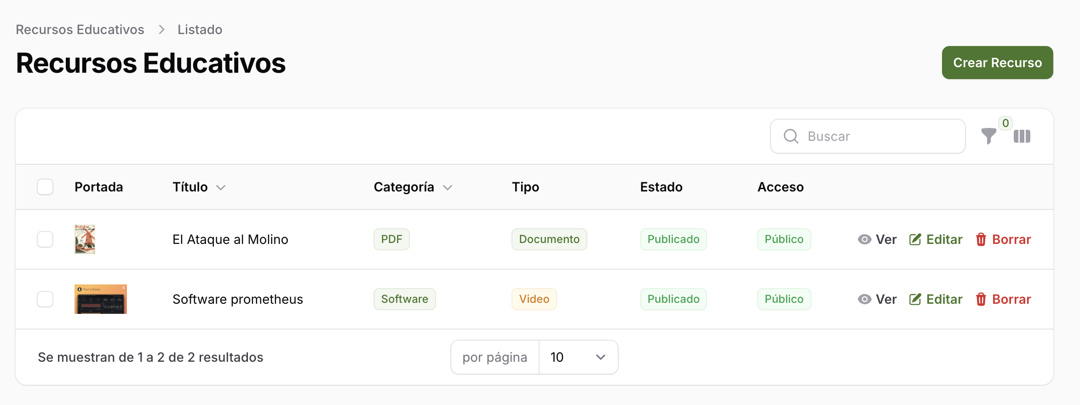
Task: Open the table filter funnel icon
Action: [988, 136]
